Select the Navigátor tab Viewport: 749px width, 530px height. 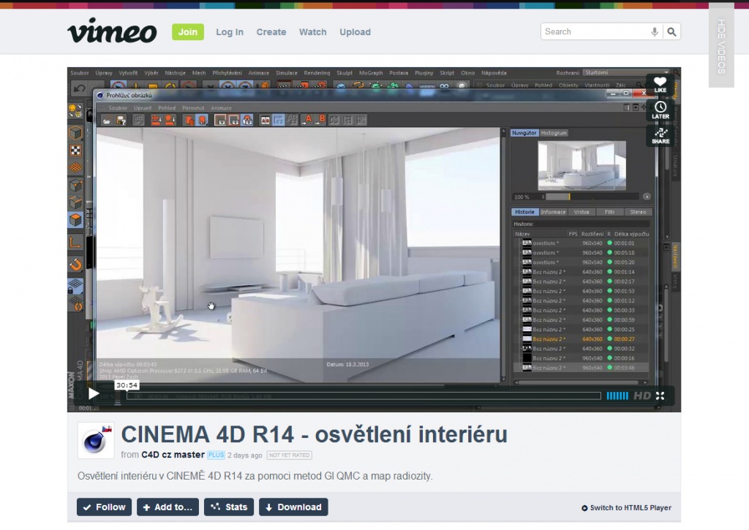[524, 133]
